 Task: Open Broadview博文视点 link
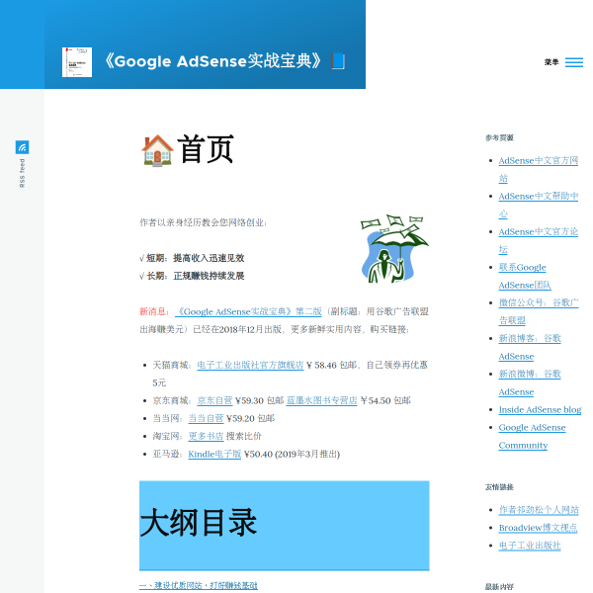pos(538,528)
